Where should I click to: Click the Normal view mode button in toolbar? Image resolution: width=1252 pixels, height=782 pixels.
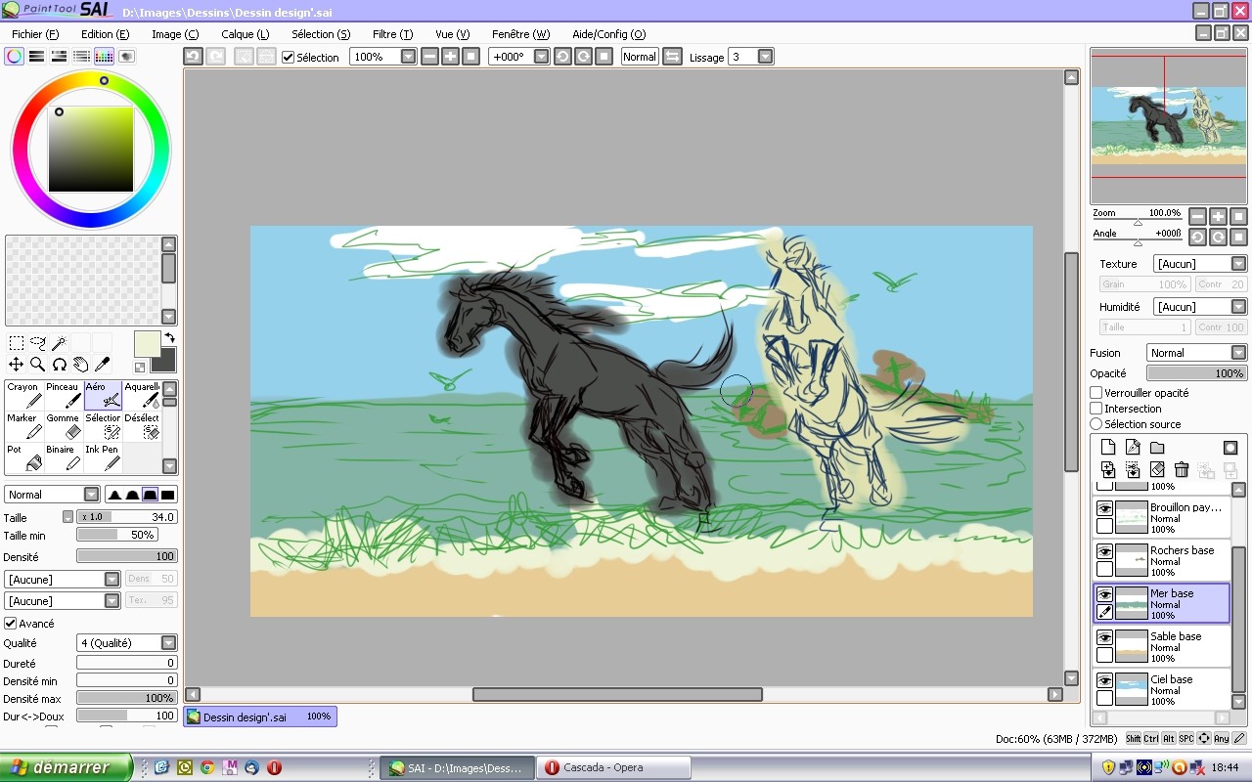(640, 57)
